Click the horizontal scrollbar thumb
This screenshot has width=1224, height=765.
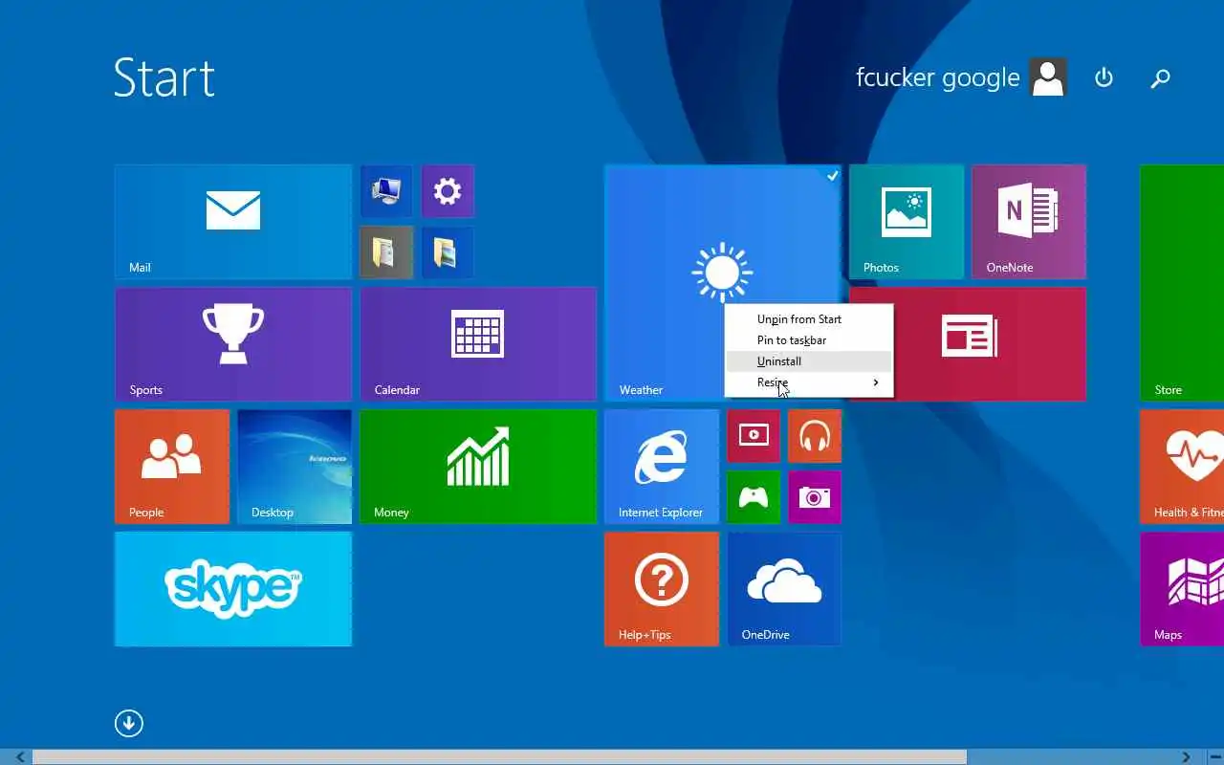coord(499,757)
